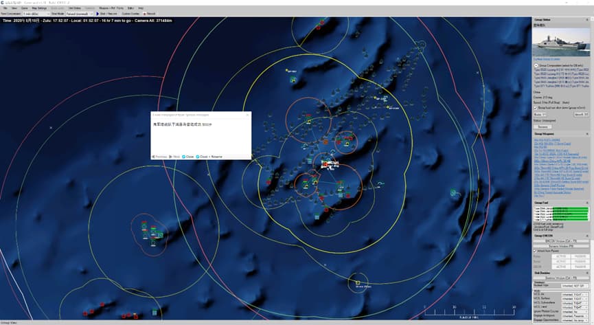
Task: Open the Time Compression dropdown
Action: [x=36, y=14]
